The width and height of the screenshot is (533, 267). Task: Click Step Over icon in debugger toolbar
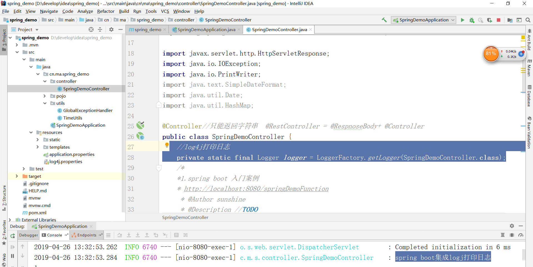[120, 235]
